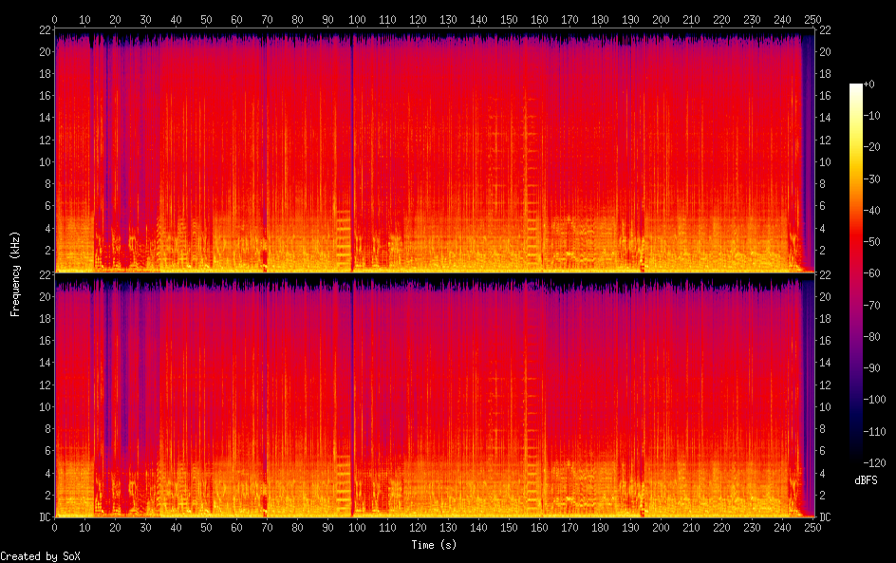896x563 pixels.
Task: Click the 'DC' label on the right frequency axis
Action: coord(825,517)
